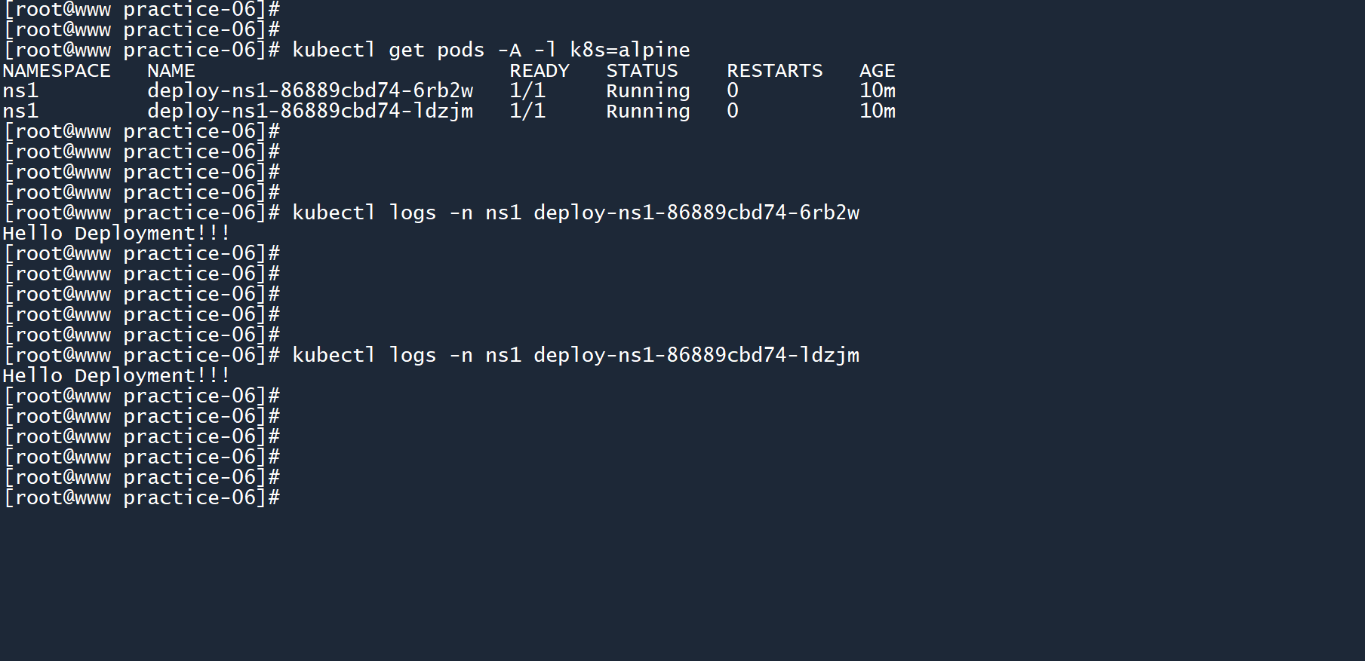This screenshot has height=661, width=1365.
Task: Select pod name ending ldzjm in table
Action: click(x=310, y=112)
